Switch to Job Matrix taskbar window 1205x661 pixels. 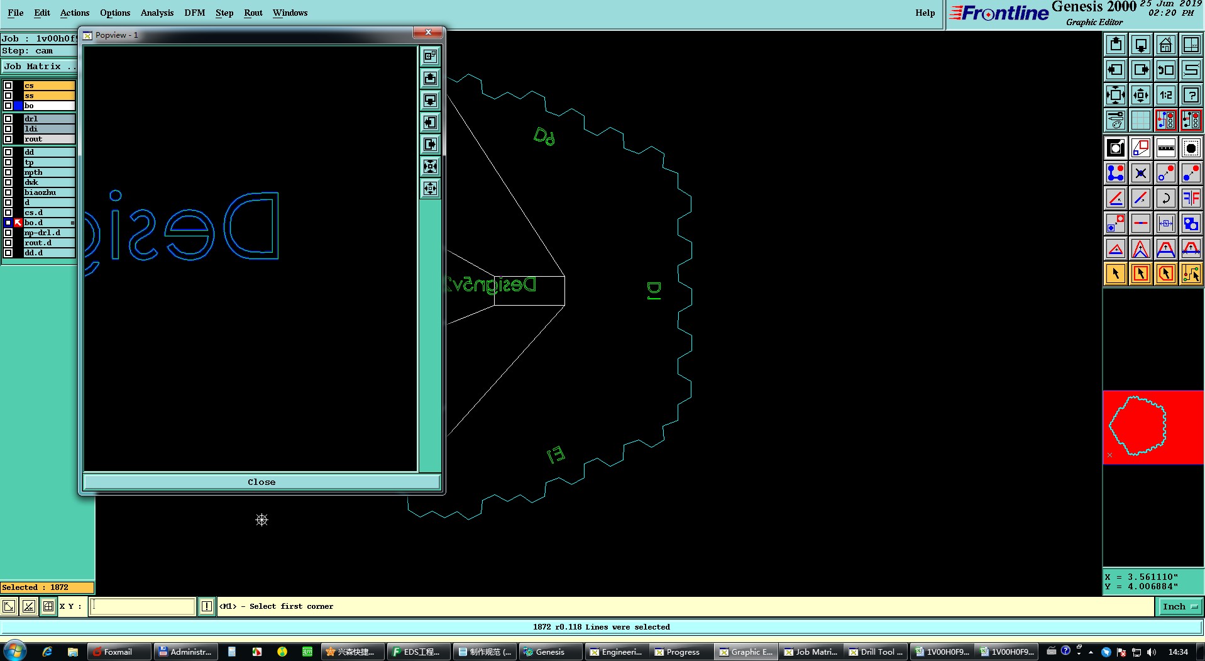pos(811,652)
